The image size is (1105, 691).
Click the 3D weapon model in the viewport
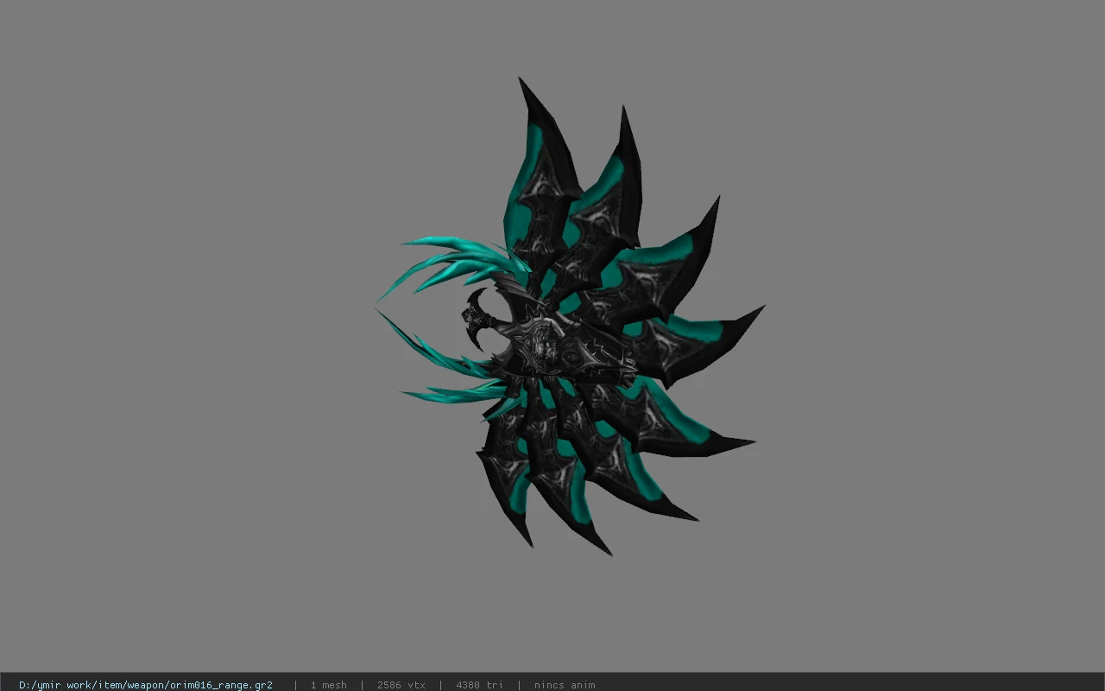571,316
